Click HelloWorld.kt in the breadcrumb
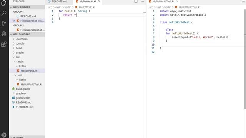246x138 pixels. point(87,7)
